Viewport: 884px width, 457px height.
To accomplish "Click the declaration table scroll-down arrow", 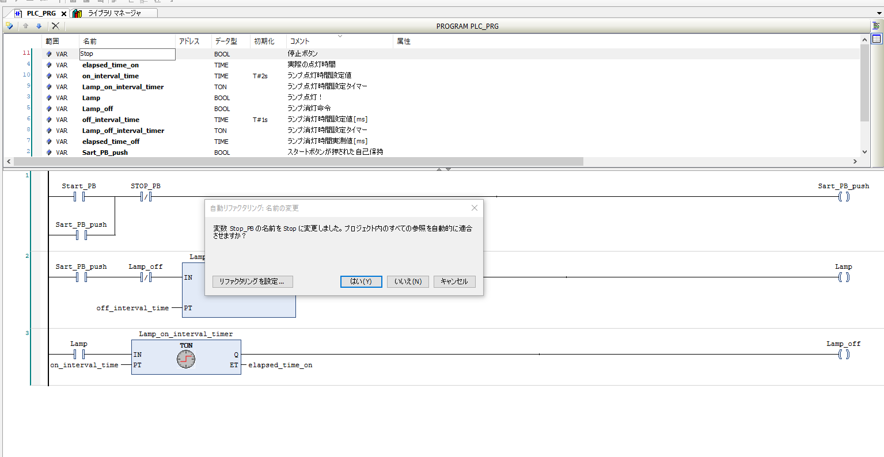I will [x=864, y=152].
